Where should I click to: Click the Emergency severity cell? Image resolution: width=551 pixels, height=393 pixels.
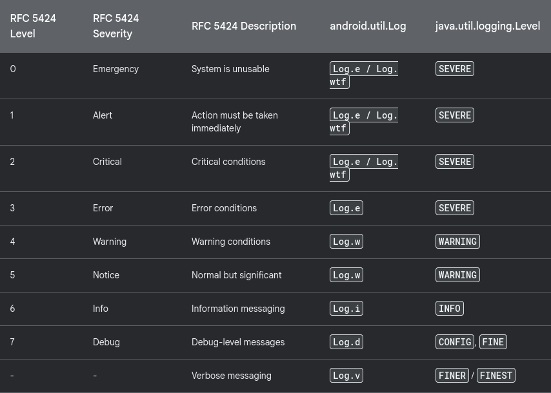pyautogui.click(x=115, y=69)
